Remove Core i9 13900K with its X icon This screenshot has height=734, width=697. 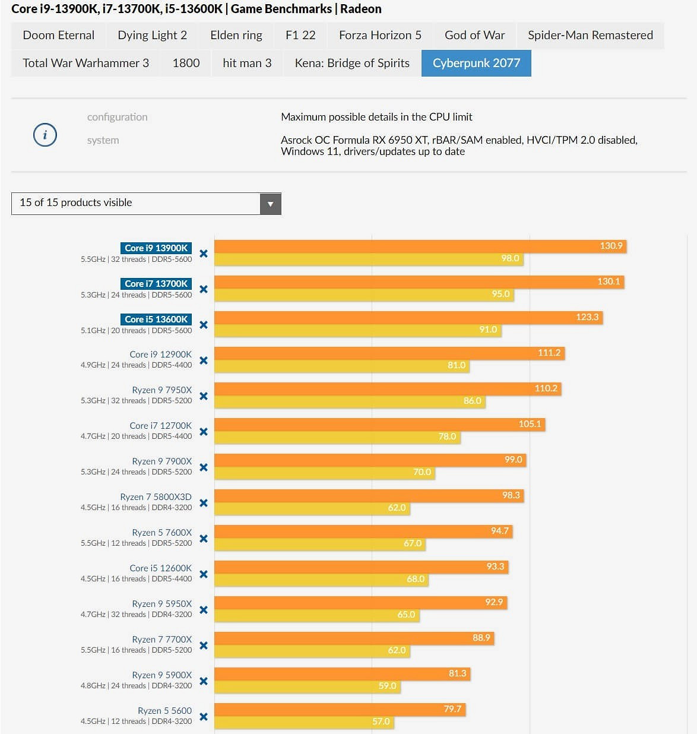(x=204, y=254)
